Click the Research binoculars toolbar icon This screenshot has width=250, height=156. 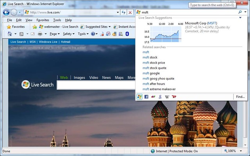click(x=121, y=34)
